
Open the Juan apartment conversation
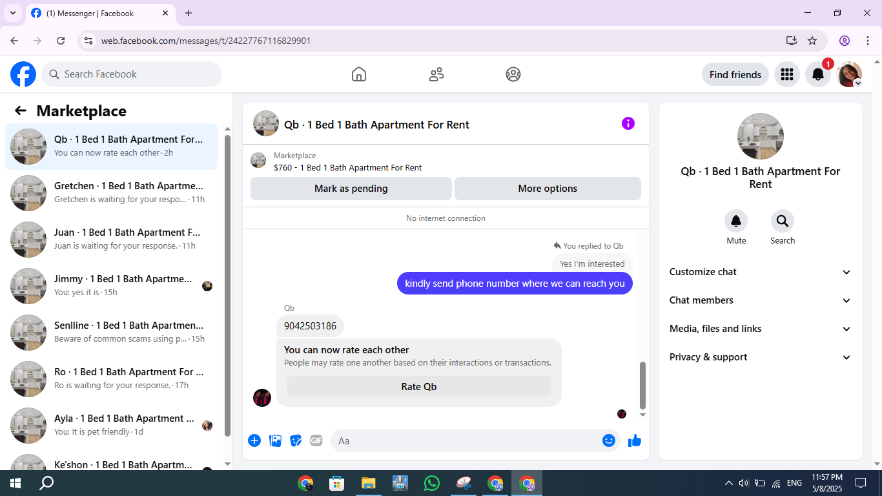tap(112, 240)
